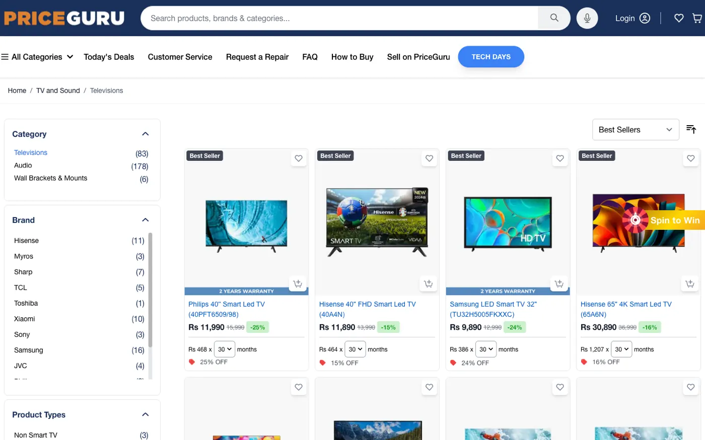
Task: Filter by Toshiba brand
Action: pos(26,303)
